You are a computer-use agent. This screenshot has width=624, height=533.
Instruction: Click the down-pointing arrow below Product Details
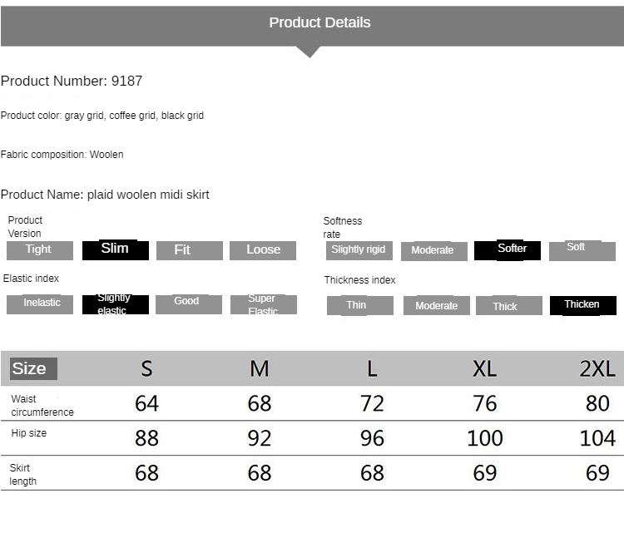(310, 52)
